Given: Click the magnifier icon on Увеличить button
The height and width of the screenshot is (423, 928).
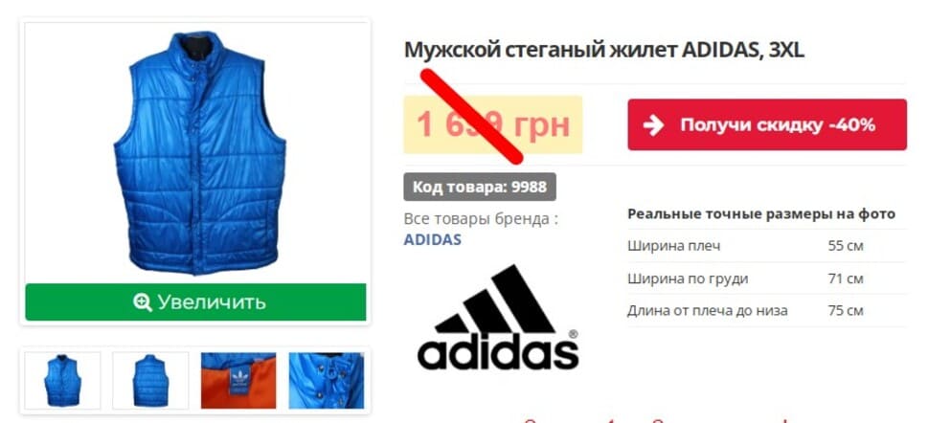Looking at the screenshot, I should click(x=142, y=302).
